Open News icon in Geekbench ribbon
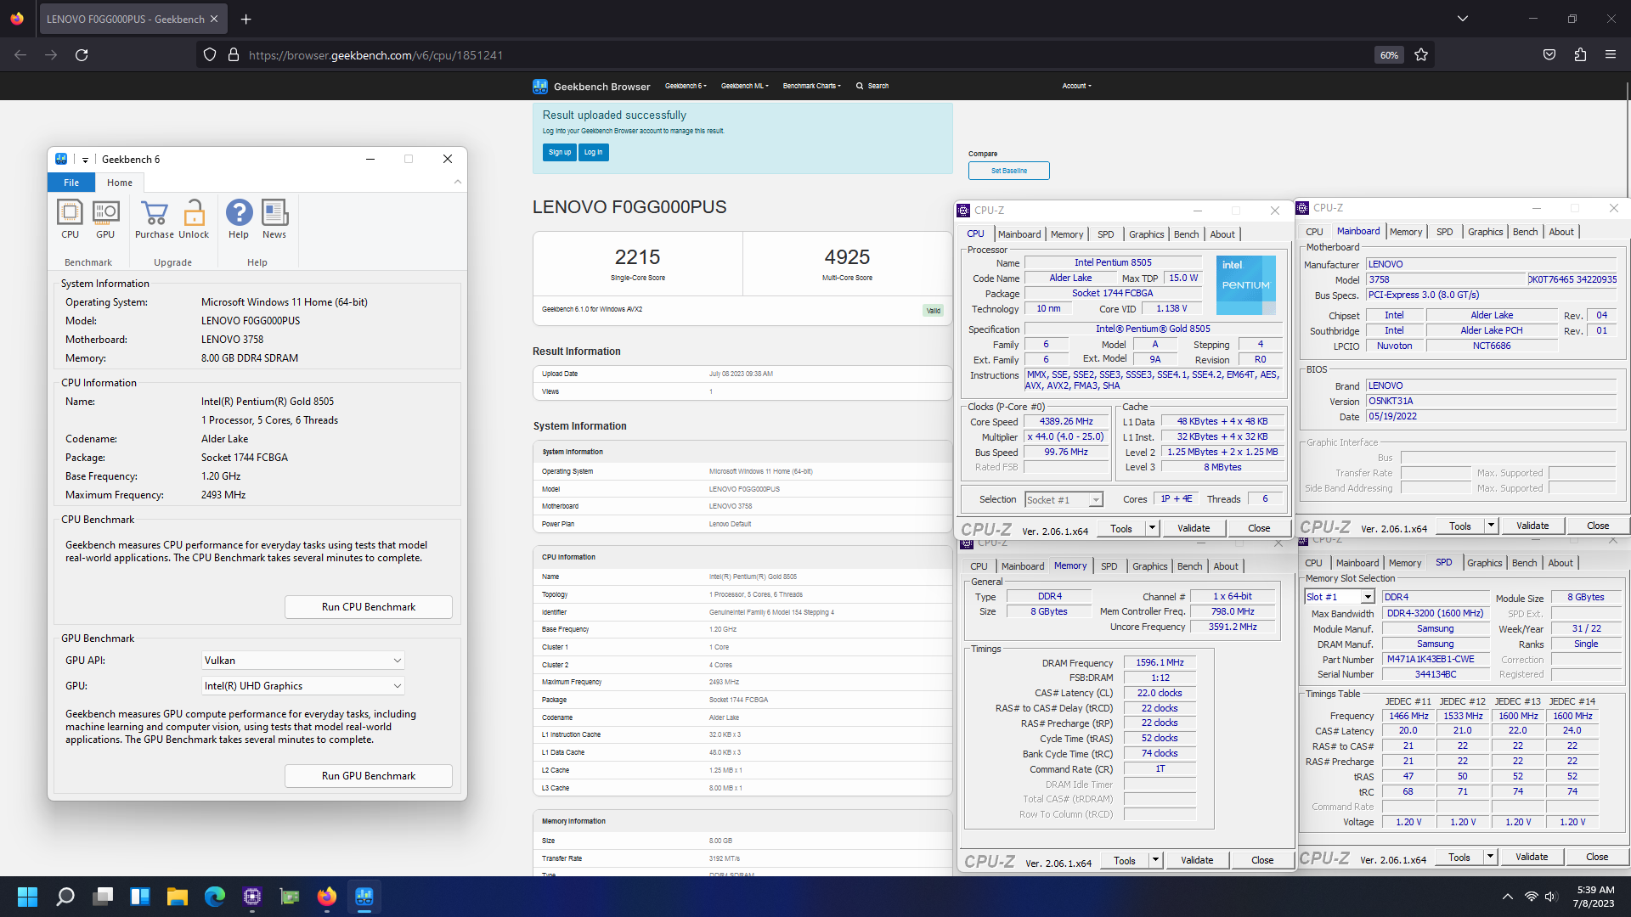Screen dimensions: 1631x917 pos(274,219)
